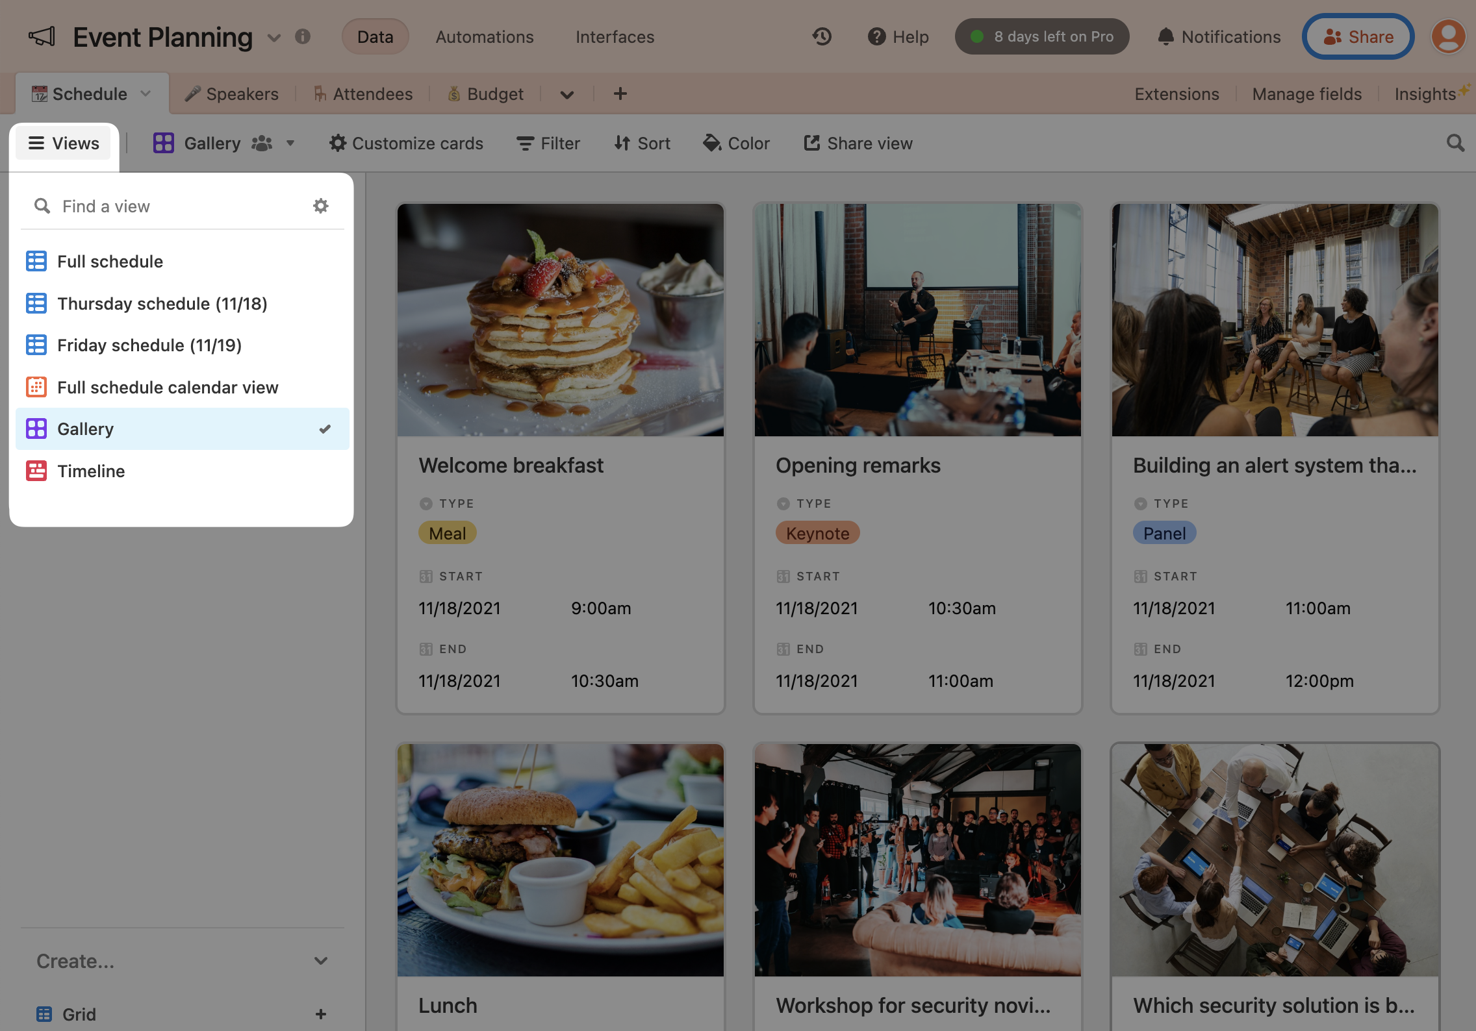Click the calendar view icon
This screenshot has height=1031, width=1476.
coord(36,387)
